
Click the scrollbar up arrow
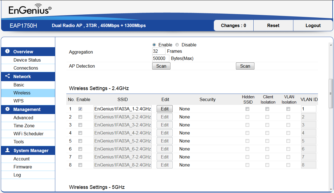coord(331,44)
